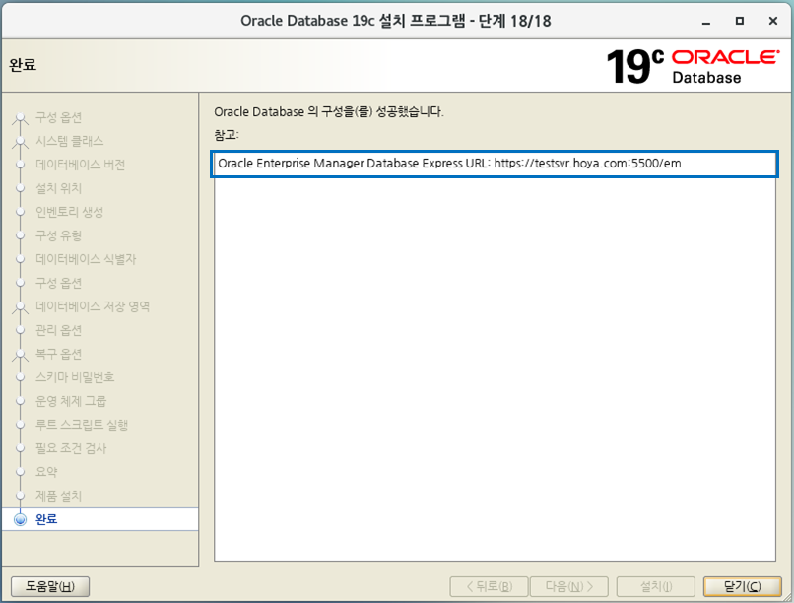Click the success message Oracle Database 의 구성을(를) 성공했습니다
Image resolution: width=794 pixels, height=603 pixels.
[x=329, y=112]
